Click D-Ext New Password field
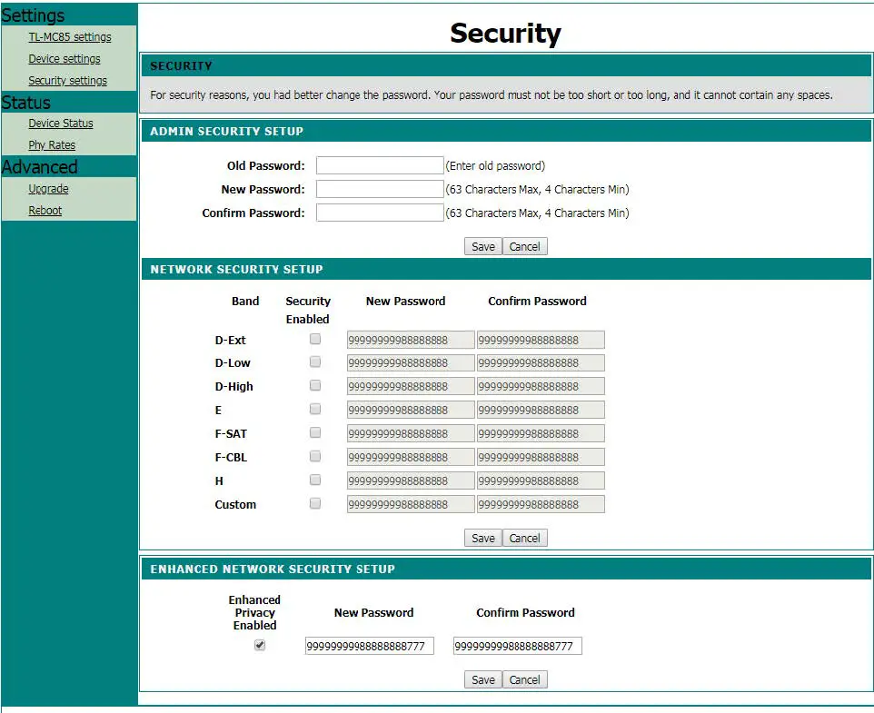This screenshot has height=713, width=874. click(411, 340)
